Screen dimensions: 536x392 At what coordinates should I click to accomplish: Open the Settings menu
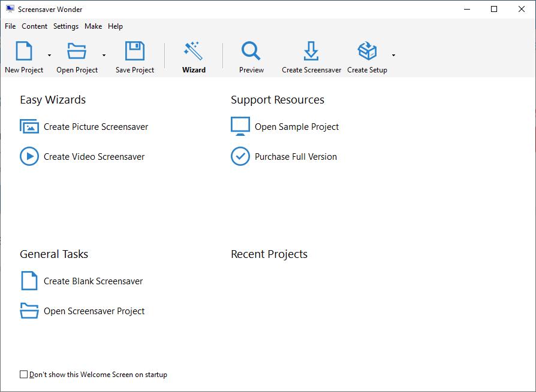coord(65,26)
